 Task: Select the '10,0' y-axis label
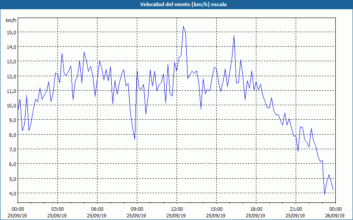point(11,106)
